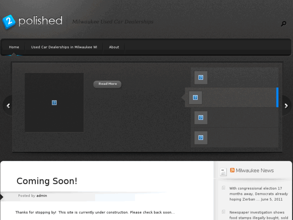
Task: Read congressional election 17 months away story
Action: [x=259, y=194]
